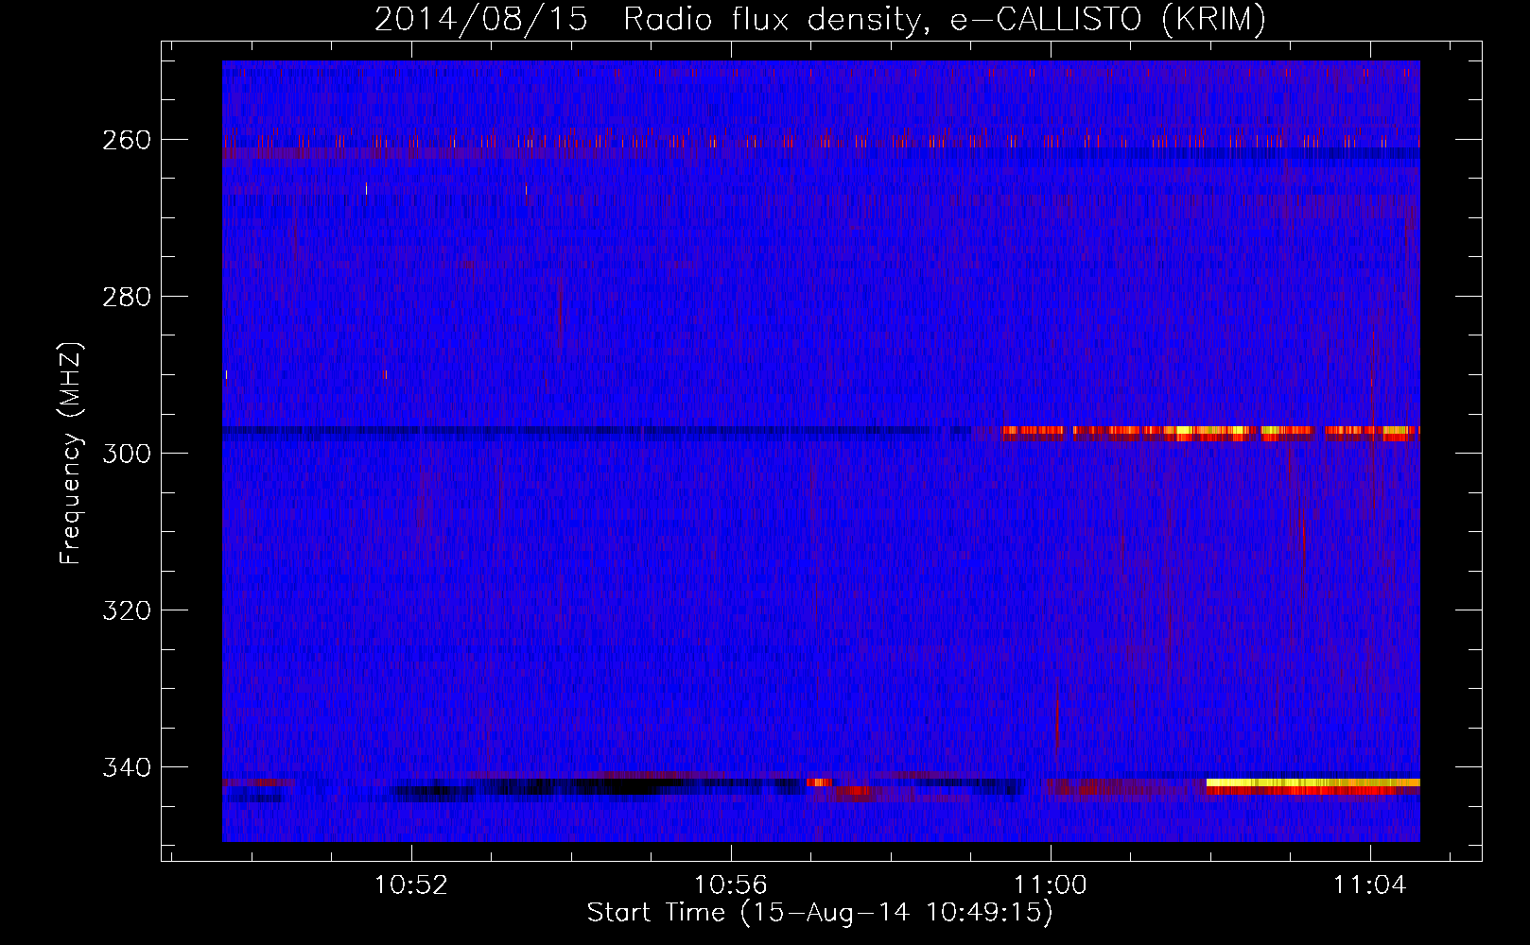This screenshot has width=1530, height=945.
Task: Click the 320 frequency tick label
Action: [x=127, y=610]
